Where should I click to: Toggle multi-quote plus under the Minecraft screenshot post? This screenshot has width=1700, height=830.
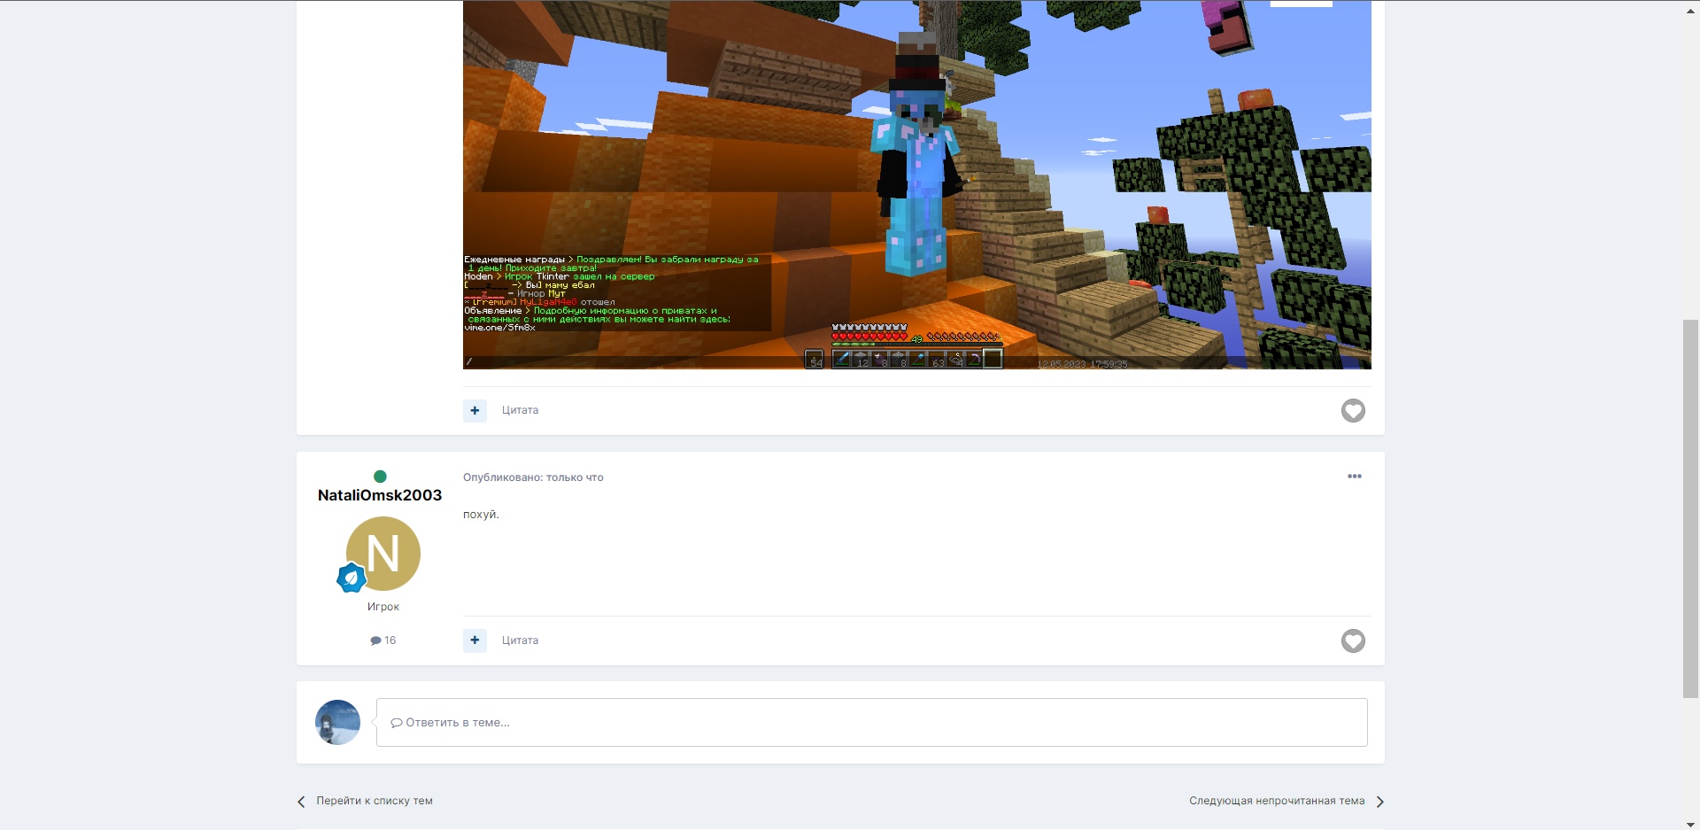tap(475, 410)
